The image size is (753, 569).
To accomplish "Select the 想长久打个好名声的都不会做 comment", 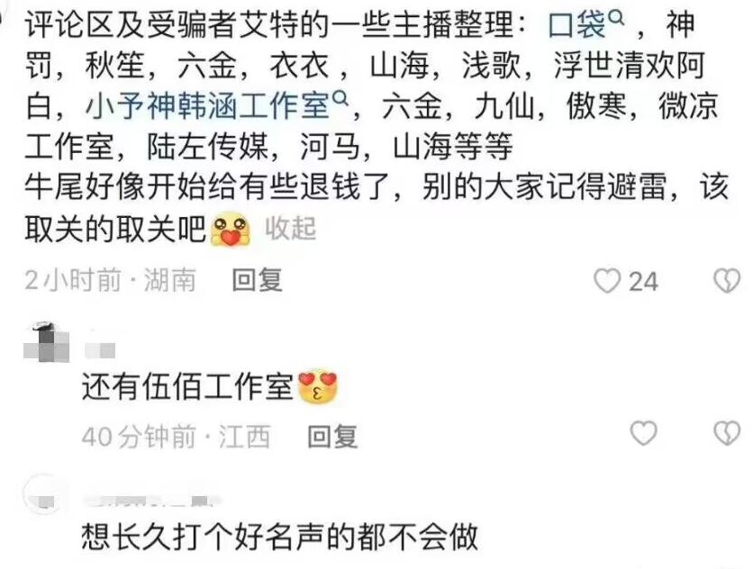I will [280, 536].
